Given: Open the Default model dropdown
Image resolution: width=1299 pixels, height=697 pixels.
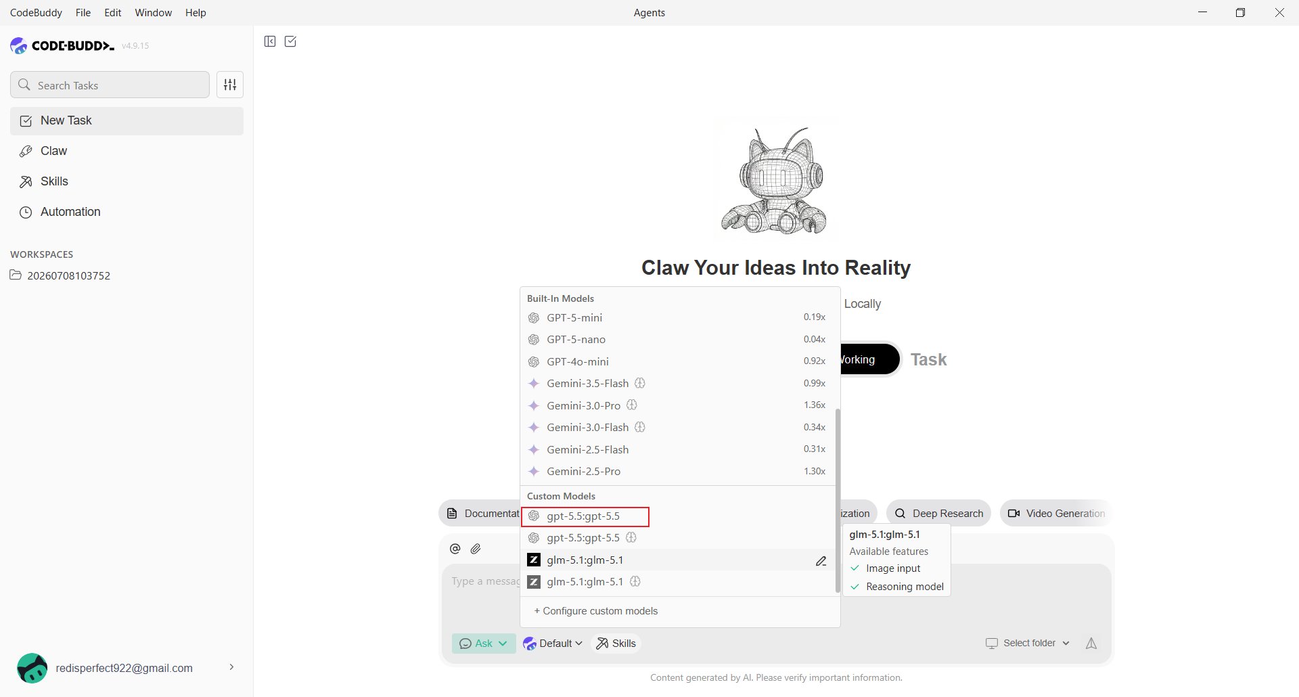Looking at the screenshot, I should pyautogui.click(x=553, y=644).
